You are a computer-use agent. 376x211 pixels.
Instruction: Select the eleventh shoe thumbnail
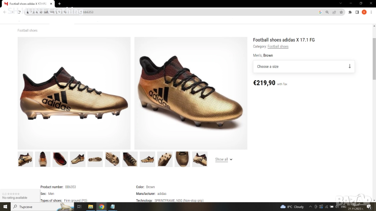click(200, 159)
